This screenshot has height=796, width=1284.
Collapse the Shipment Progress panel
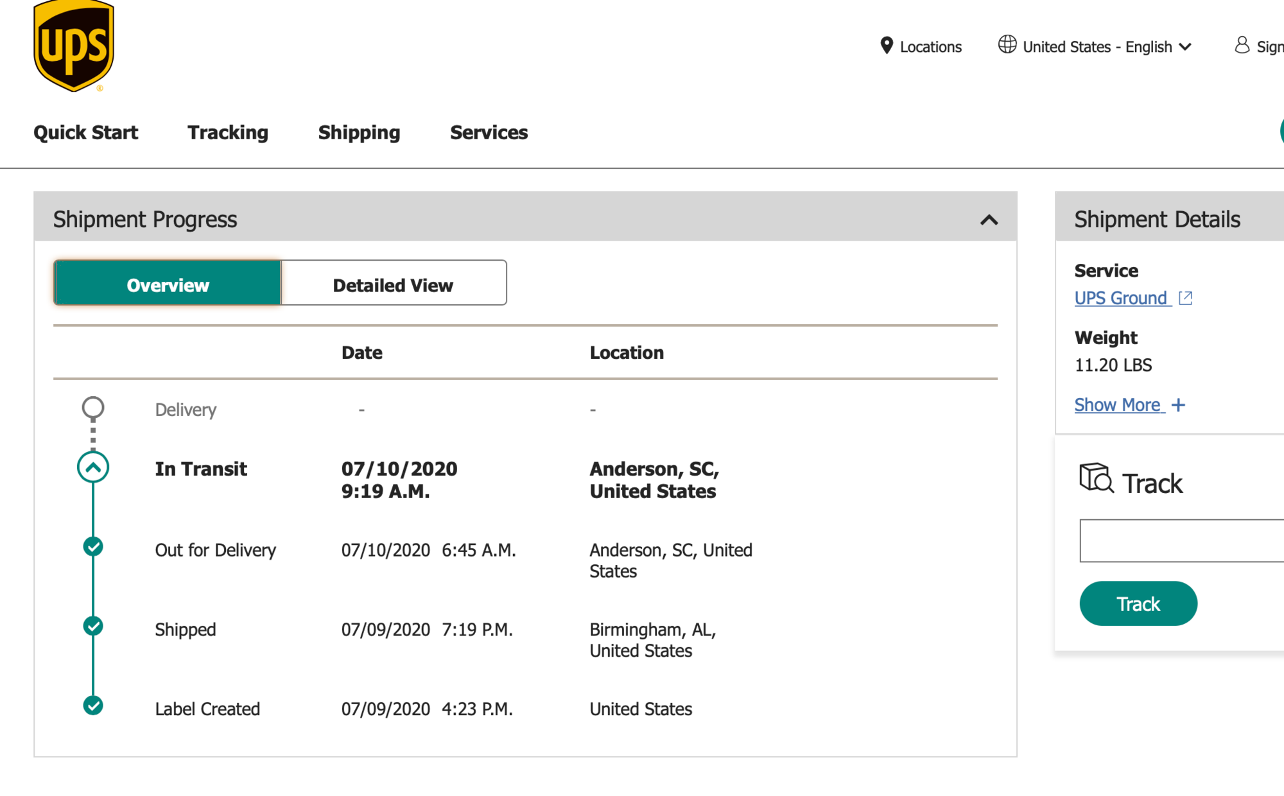click(x=989, y=220)
